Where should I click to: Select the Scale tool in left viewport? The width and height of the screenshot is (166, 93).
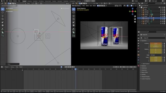3,22
